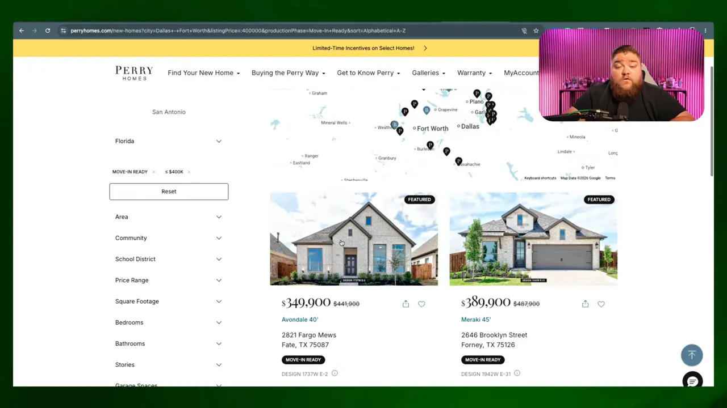Viewport: 727px width, 408px height.
Task: Remove the Move-In Ready filter tag
Action: [153, 172]
